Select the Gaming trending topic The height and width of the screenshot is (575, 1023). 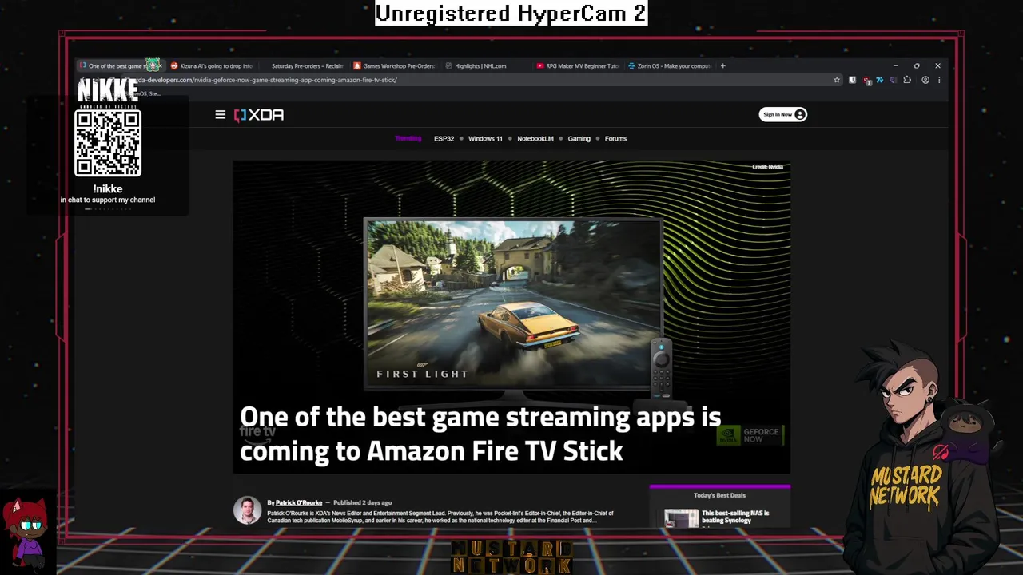pyautogui.click(x=579, y=139)
